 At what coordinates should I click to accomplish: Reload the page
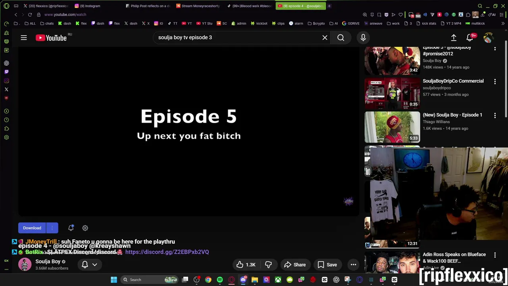click(x=30, y=15)
